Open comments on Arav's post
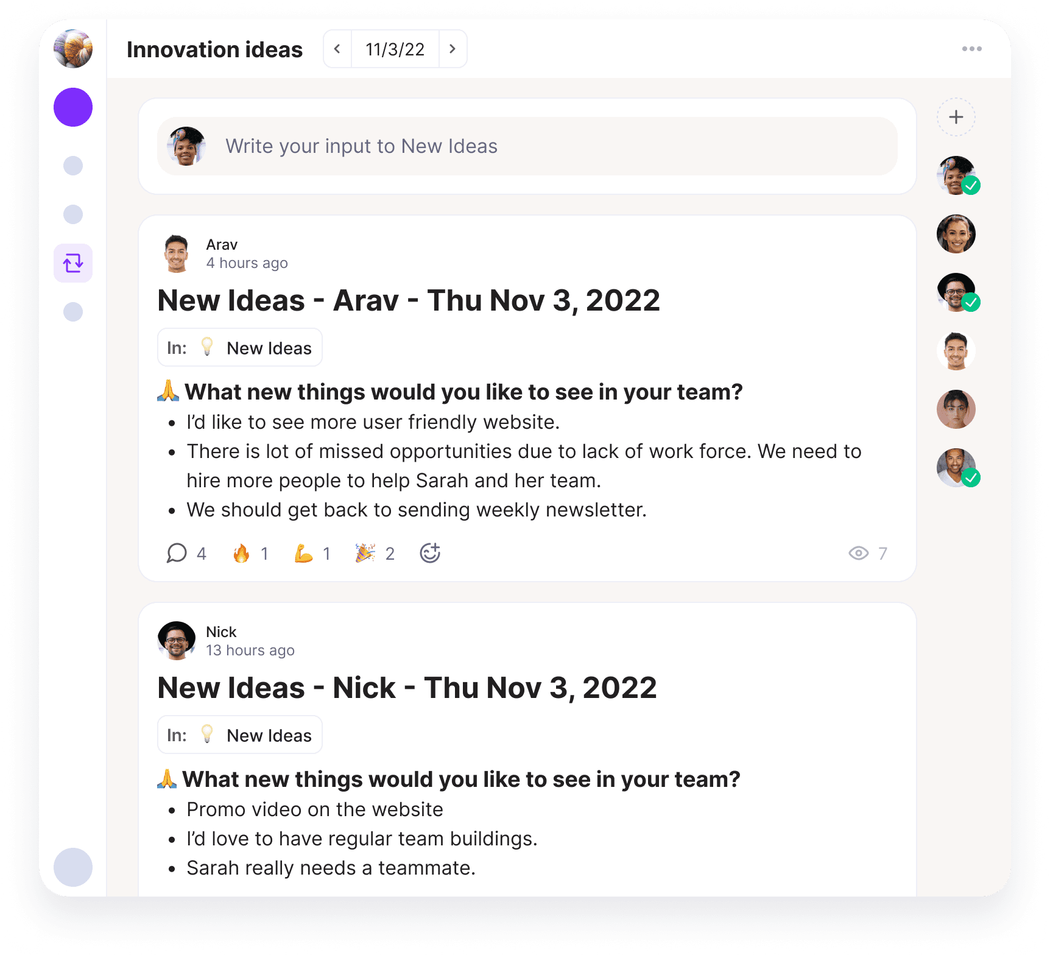 (186, 553)
